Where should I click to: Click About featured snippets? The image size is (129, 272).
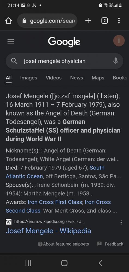click(x=63, y=244)
